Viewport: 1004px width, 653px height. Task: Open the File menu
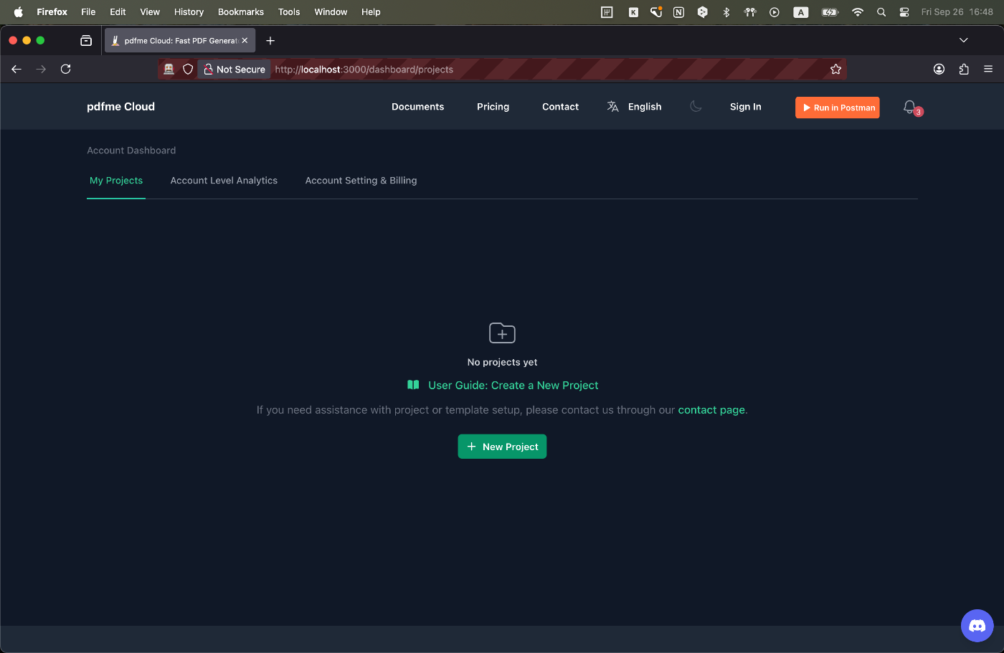(88, 12)
